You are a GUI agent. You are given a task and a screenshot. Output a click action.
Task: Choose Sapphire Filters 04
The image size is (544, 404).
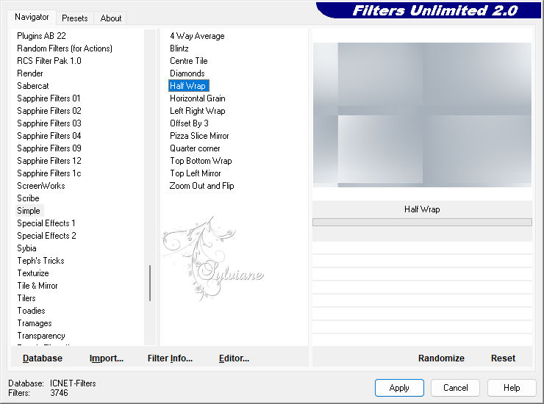[x=49, y=136]
